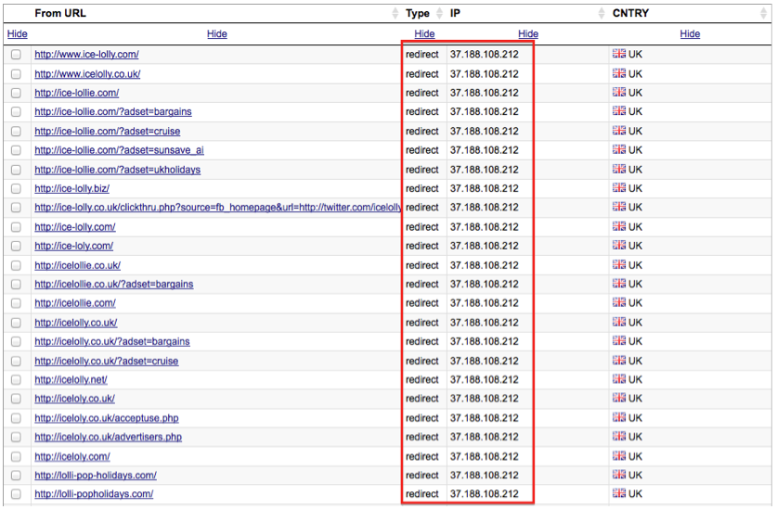
Task: Check the box for ice-lollie.com/?adset=ukholidays
Action: point(17,170)
